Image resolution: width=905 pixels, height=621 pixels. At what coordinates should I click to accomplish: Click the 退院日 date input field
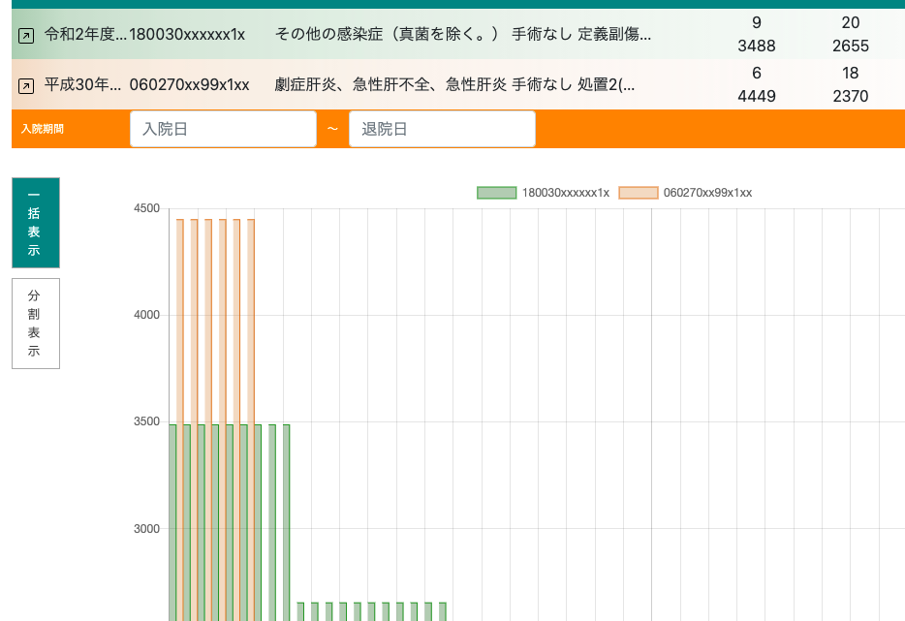click(x=442, y=129)
